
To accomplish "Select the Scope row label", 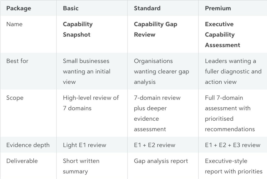I will point(15,98).
